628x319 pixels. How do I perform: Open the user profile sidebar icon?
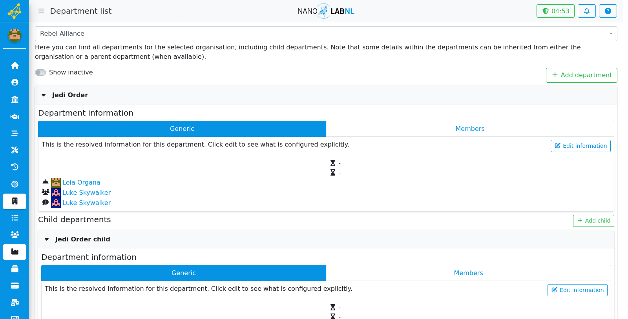[x=15, y=82]
